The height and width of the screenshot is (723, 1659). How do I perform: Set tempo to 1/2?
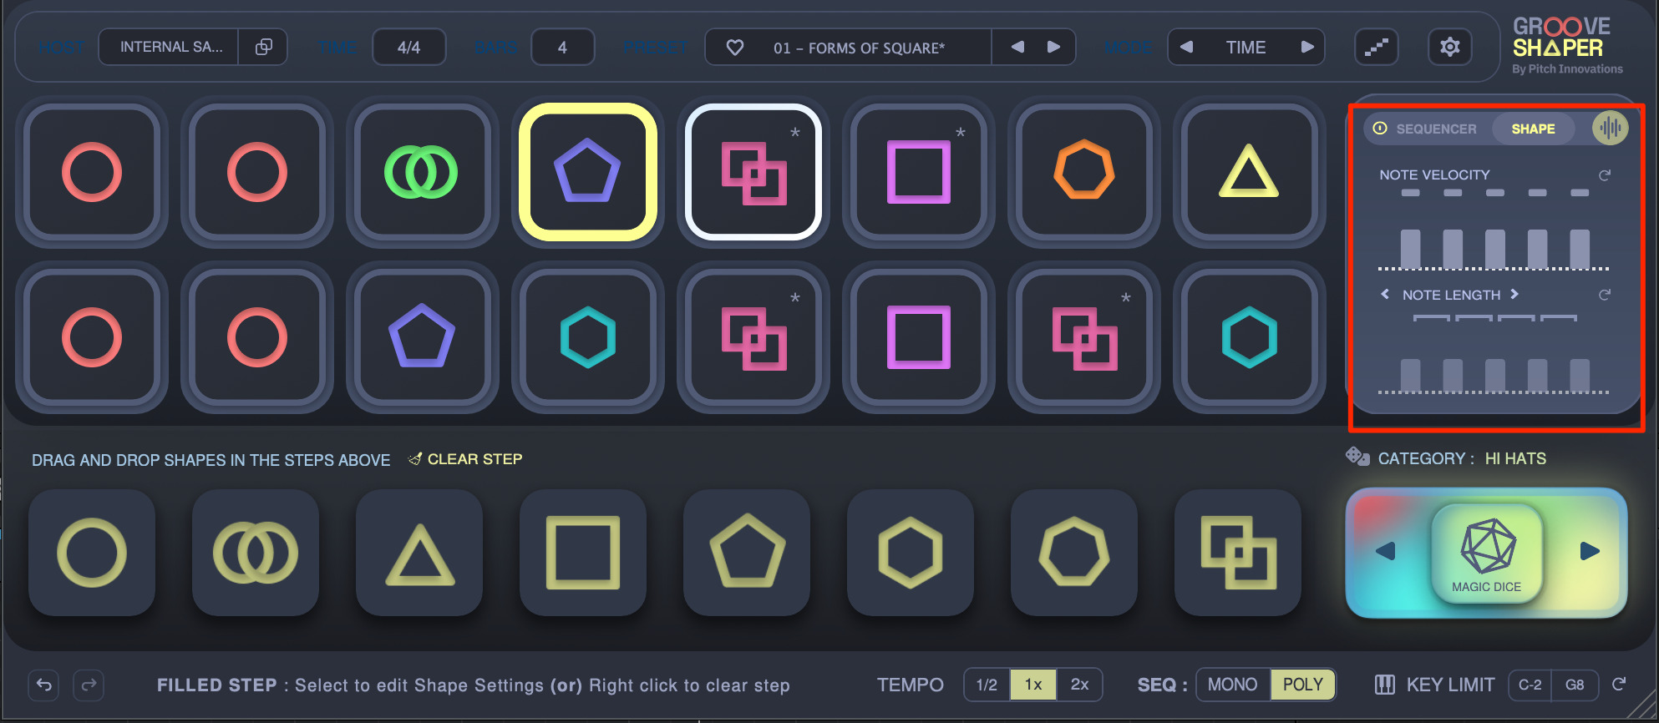coord(987,685)
